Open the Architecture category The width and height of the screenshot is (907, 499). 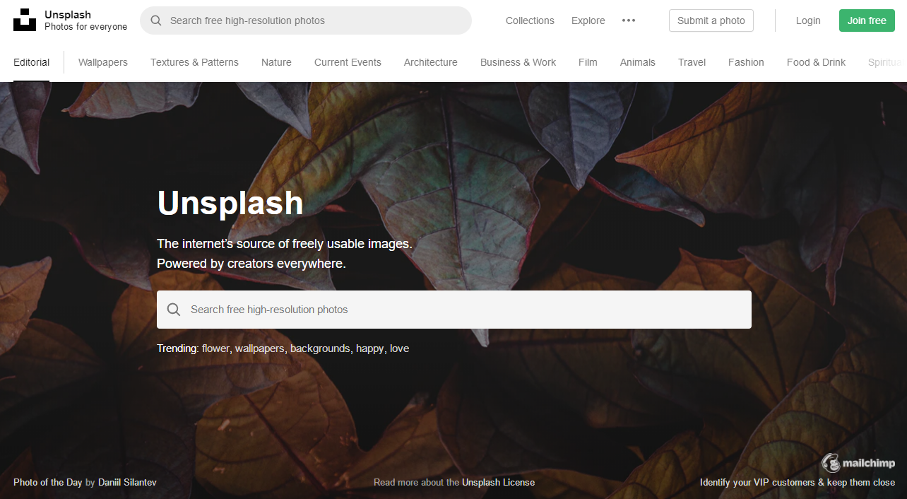(x=431, y=62)
